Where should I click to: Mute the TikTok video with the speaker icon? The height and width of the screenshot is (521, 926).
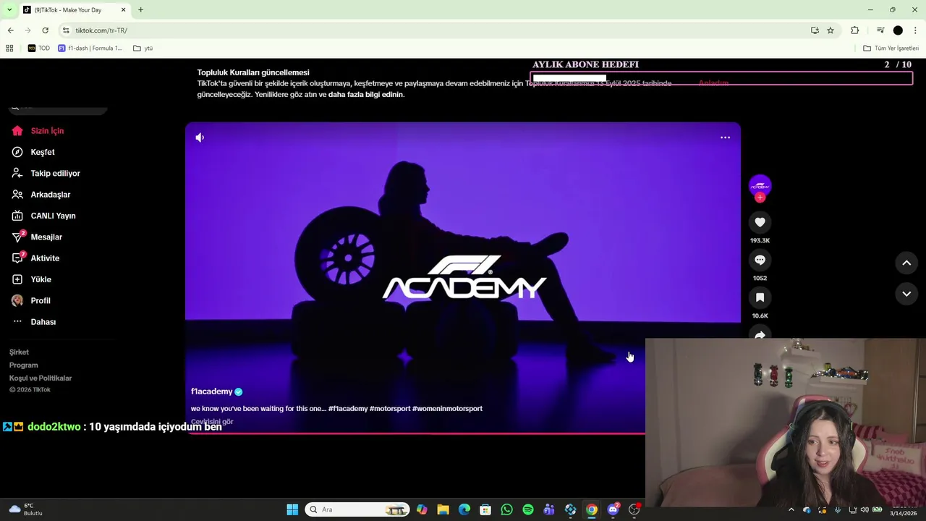coord(200,137)
